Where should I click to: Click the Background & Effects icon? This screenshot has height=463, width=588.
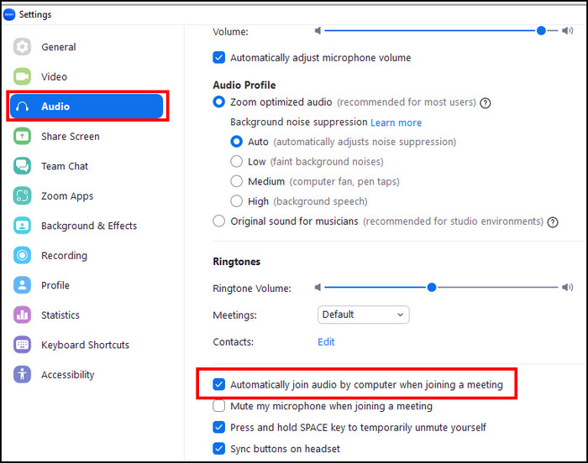(x=22, y=226)
